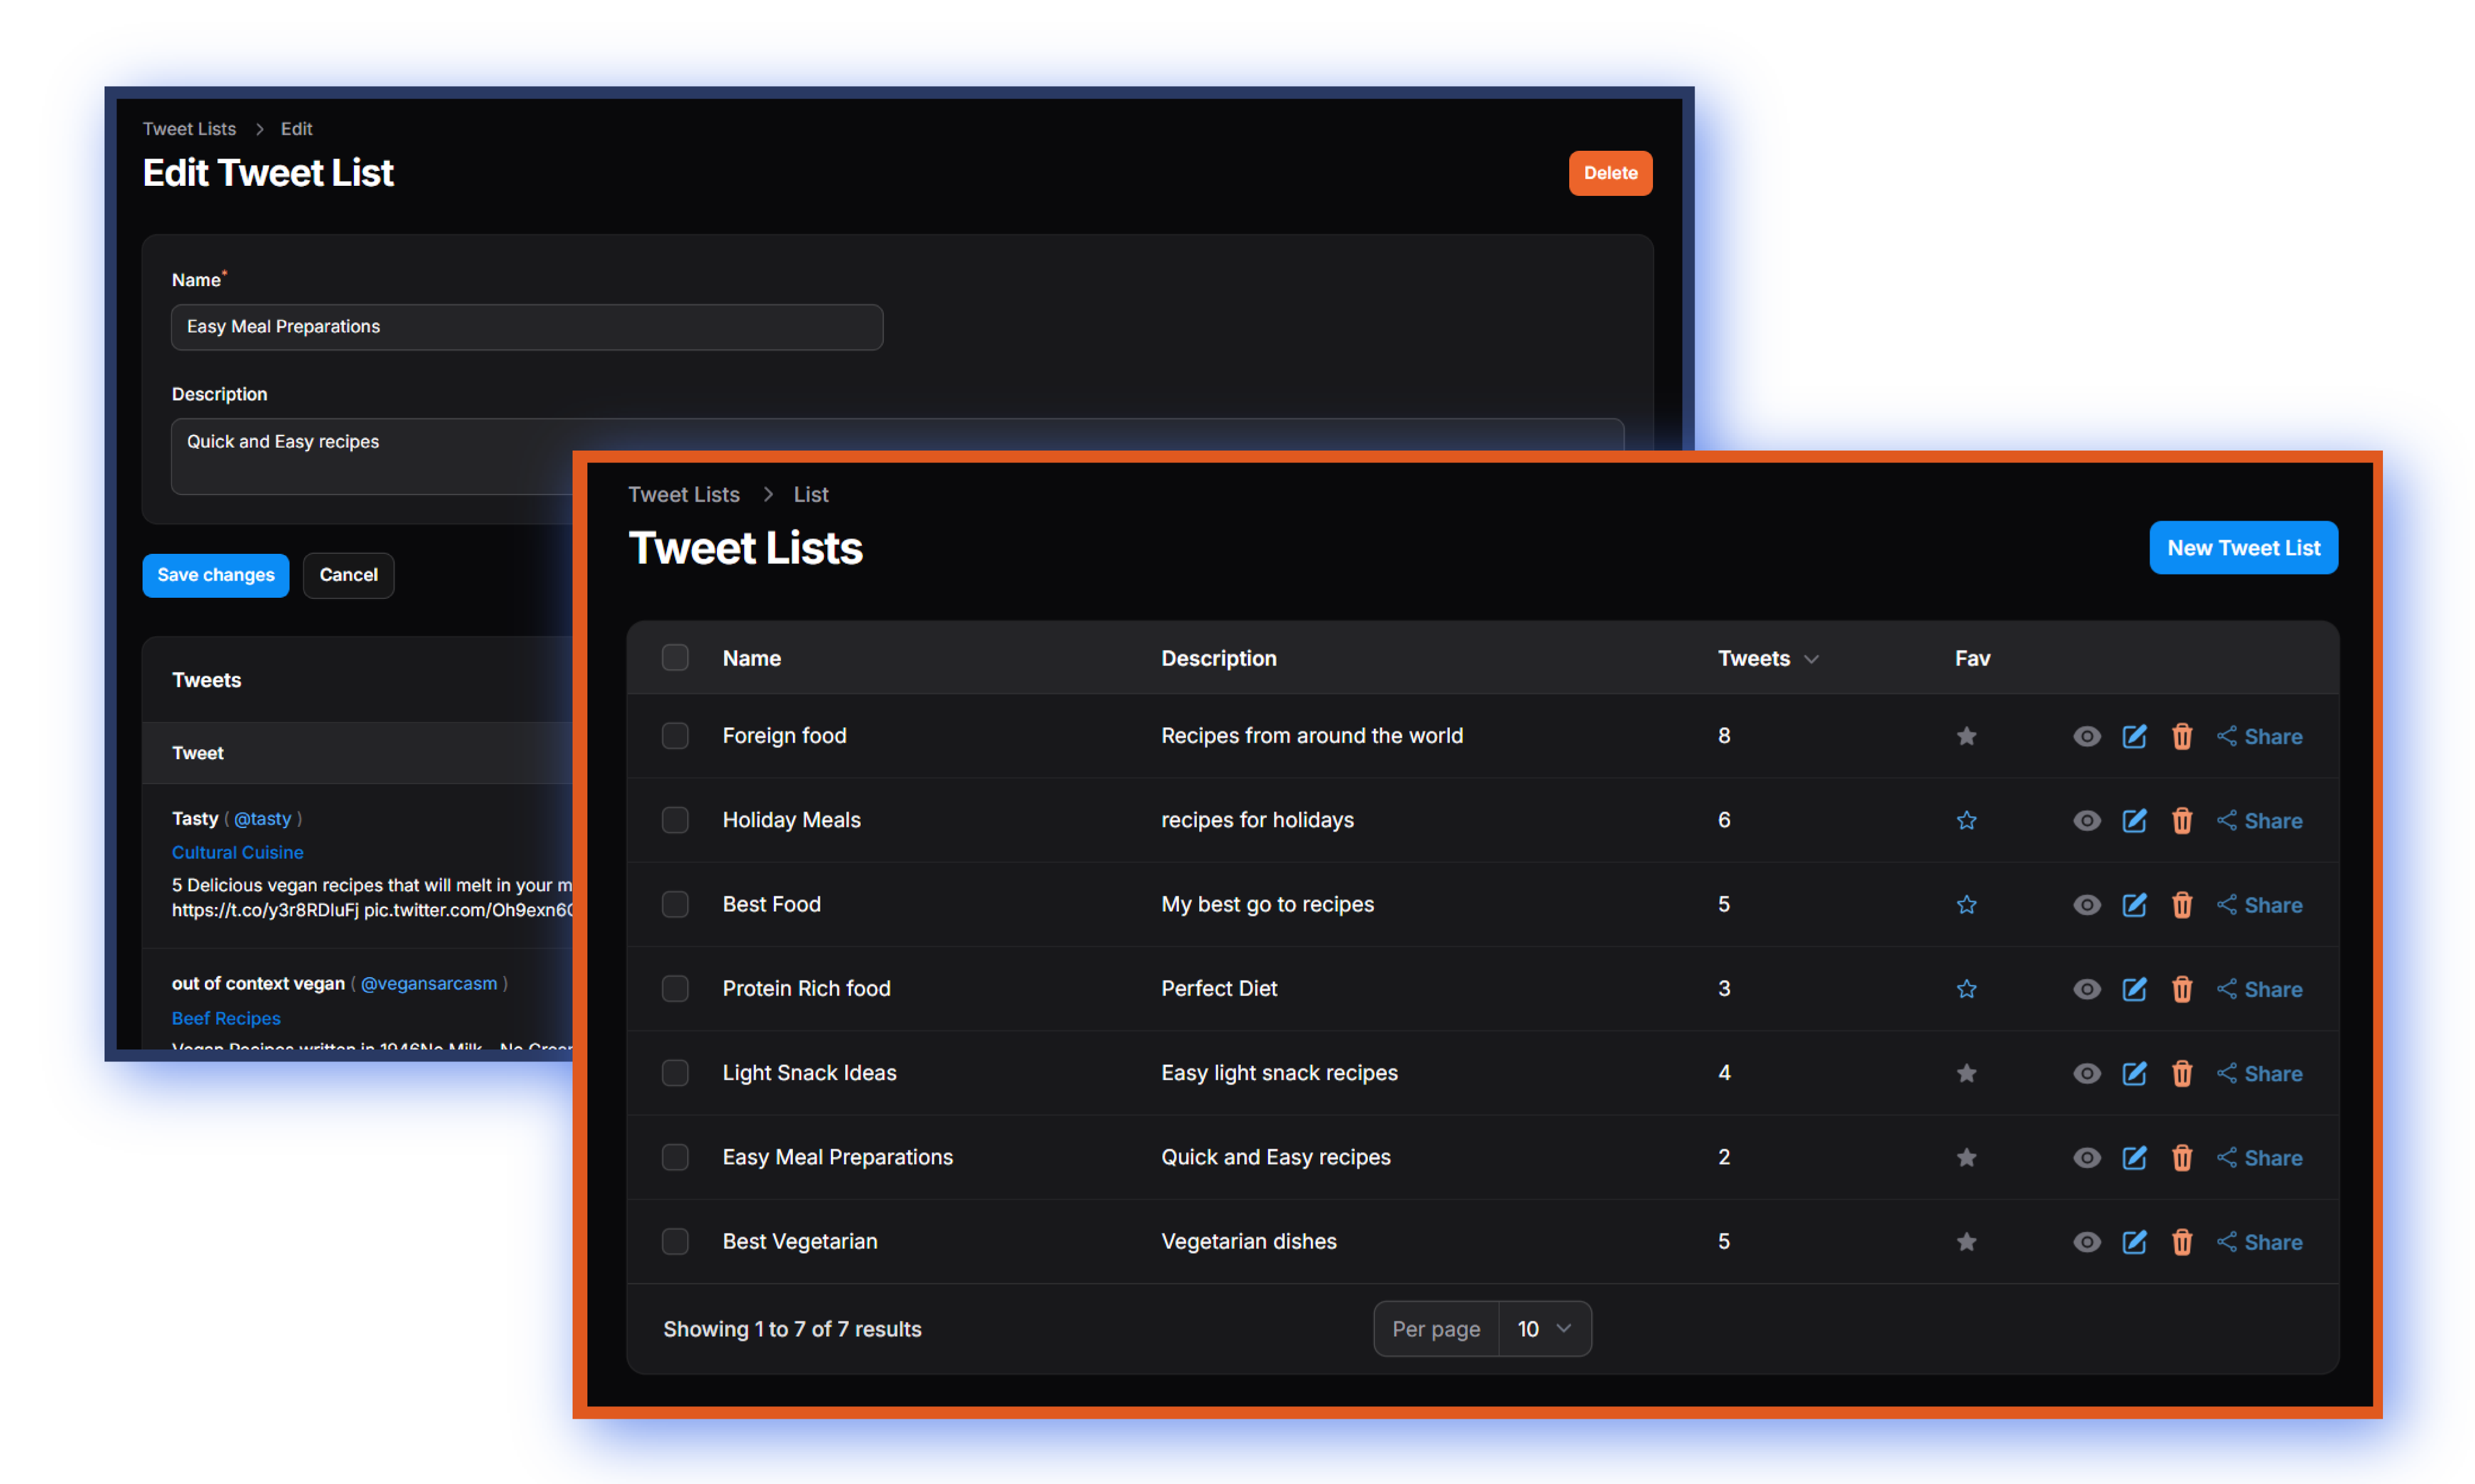The image size is (2475, 1484).
Task: Open edit icon for Holiday Meals
Action: 2134,820
